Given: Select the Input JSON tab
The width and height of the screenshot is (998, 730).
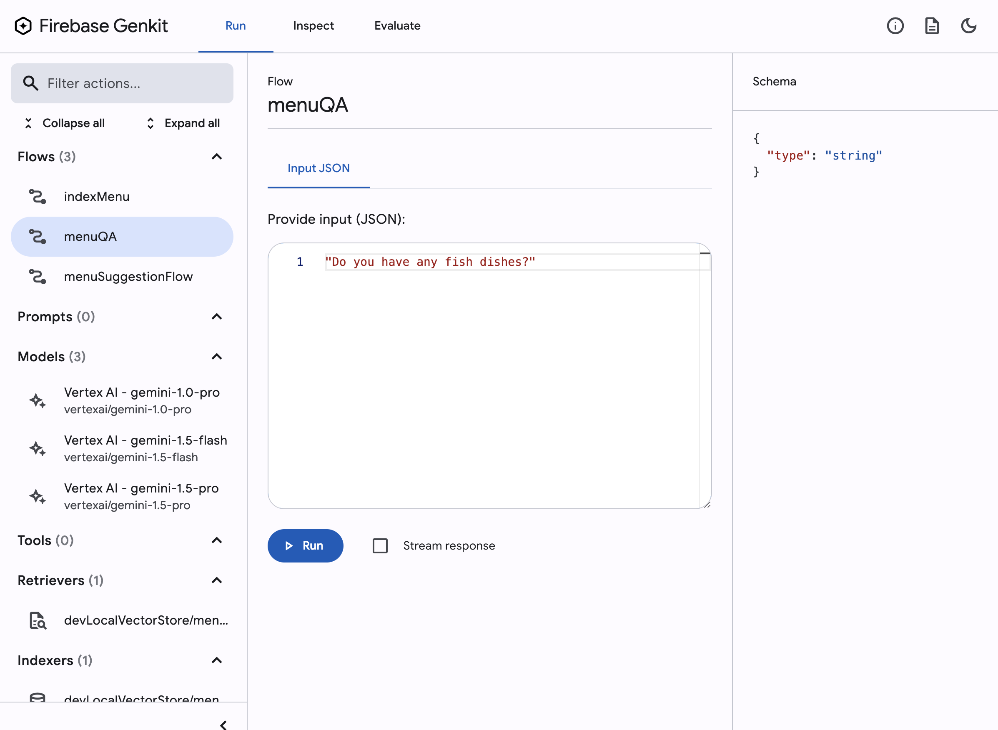Looking at the screenshot, I should (318, 168).
